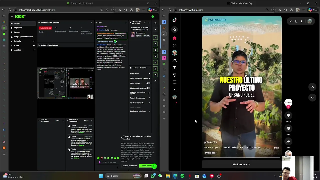Toggle the Chat de solo-emotes switch
This screenshot has height=180, width=320.
click(148, 88)
